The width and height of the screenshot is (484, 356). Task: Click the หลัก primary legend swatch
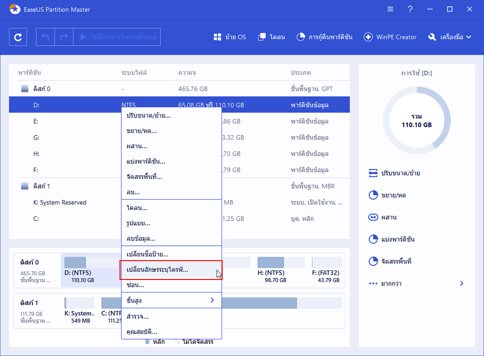[148, 341]
